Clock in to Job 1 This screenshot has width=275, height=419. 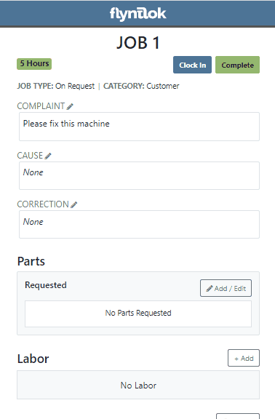192,65
